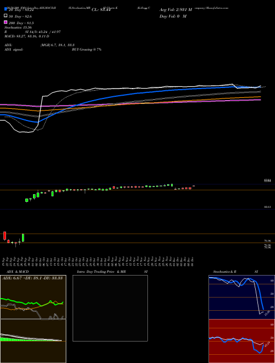Image resolution: width=275 pixels, height=363 pixels.
Task: Click the 'Stochastics & R SI' panel title
Action: tap(235, 272)
